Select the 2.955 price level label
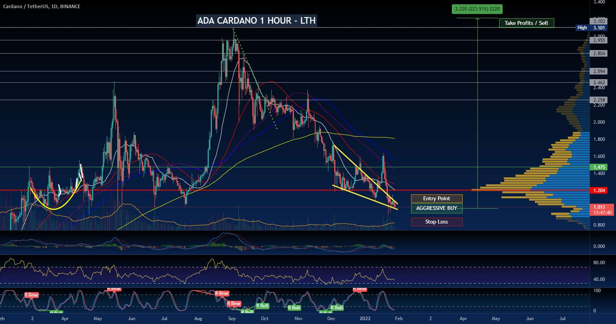The image size is (616, 324). (599, 40)
